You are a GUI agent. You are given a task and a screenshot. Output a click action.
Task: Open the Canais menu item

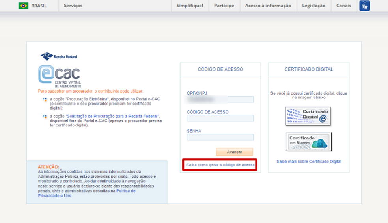(343, 6)
